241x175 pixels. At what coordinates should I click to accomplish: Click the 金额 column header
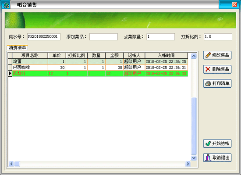tap(114, 55)
